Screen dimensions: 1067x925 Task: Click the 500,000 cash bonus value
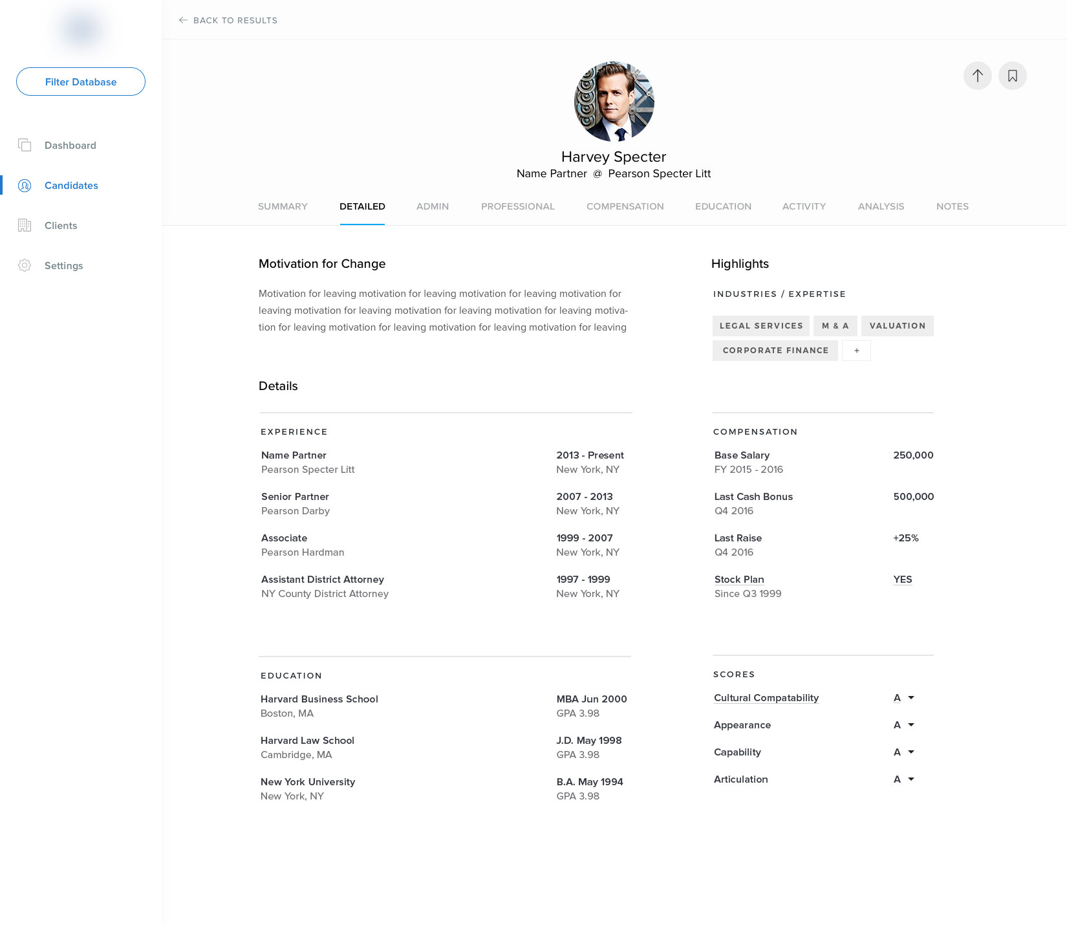[x=913, y=497]
